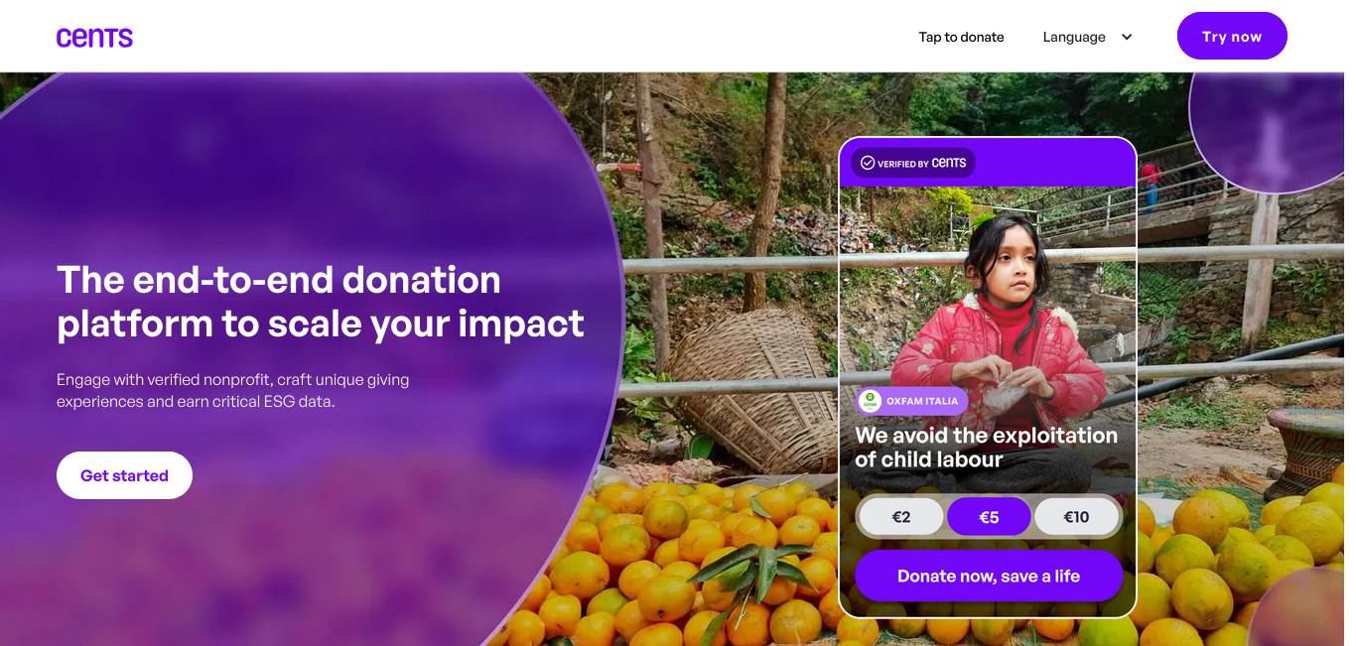Open the Language dropdown menu
Viewport: 1356px width, 646px height.
point(1087,37)
